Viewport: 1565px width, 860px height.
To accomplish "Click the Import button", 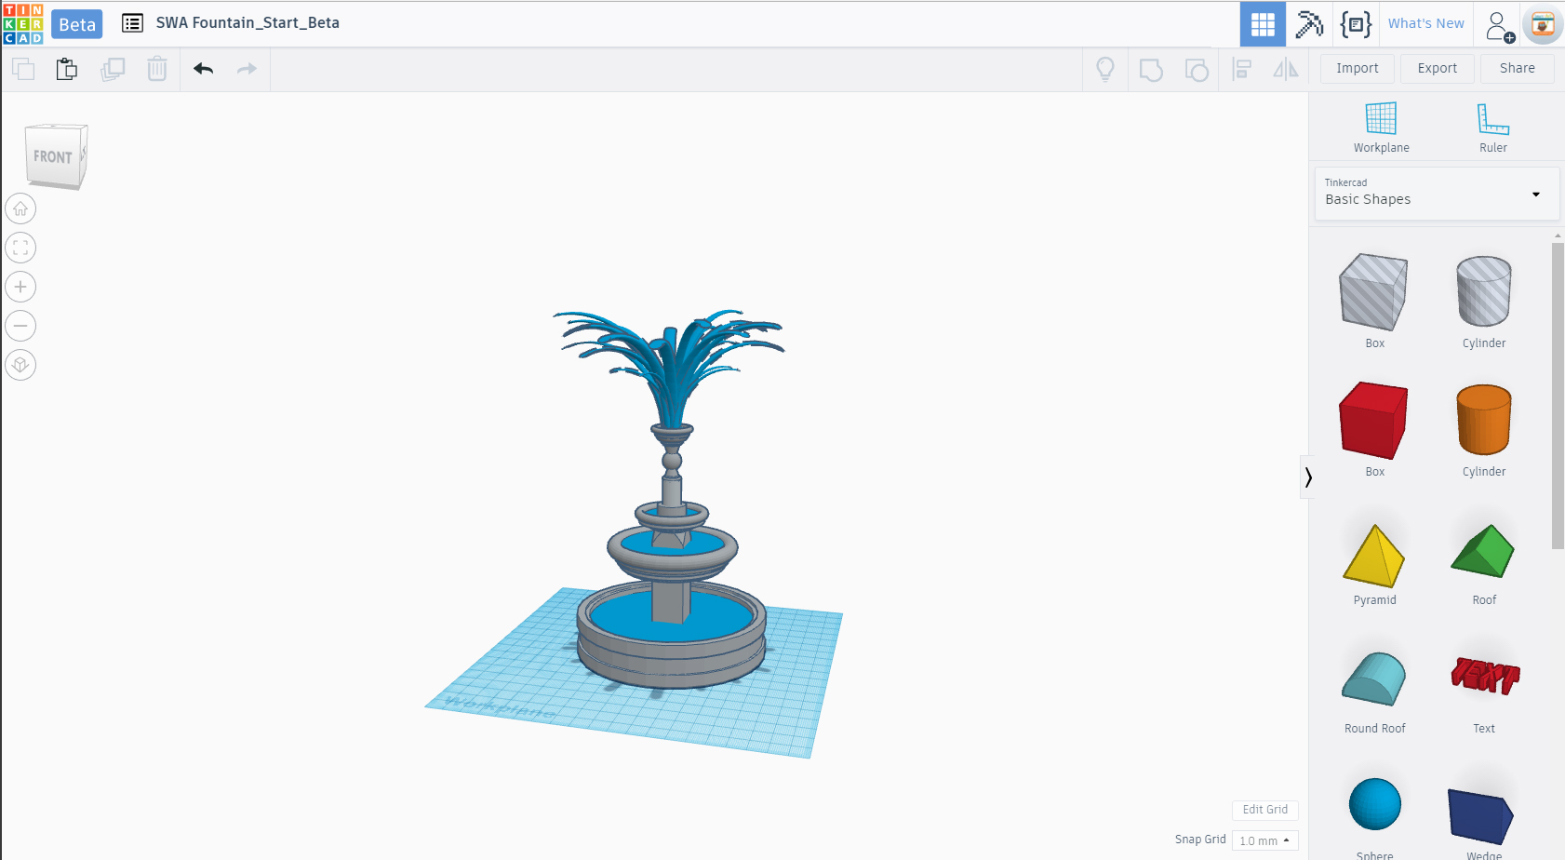I will tap(1358, 69).
